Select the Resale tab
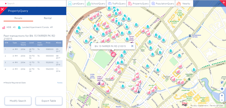226x108 pixels. pyautogui.click(x=18, y=18)
